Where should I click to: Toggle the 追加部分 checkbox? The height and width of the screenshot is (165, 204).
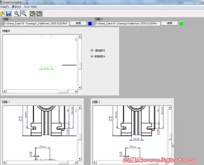(92, 50)
